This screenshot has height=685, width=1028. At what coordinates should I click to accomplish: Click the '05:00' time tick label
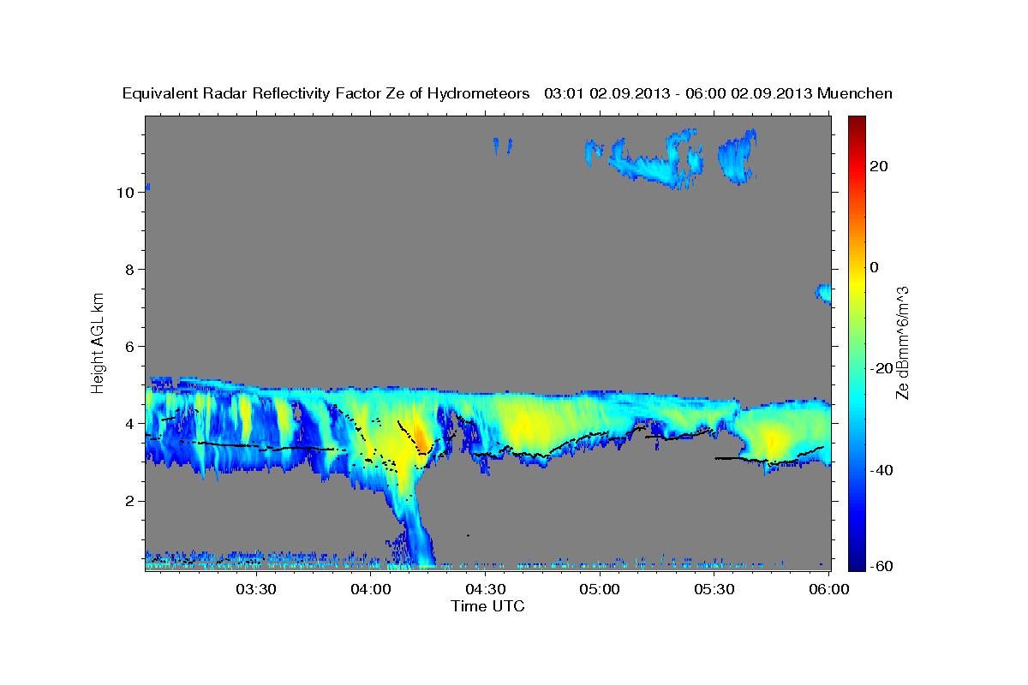point(600,589)
